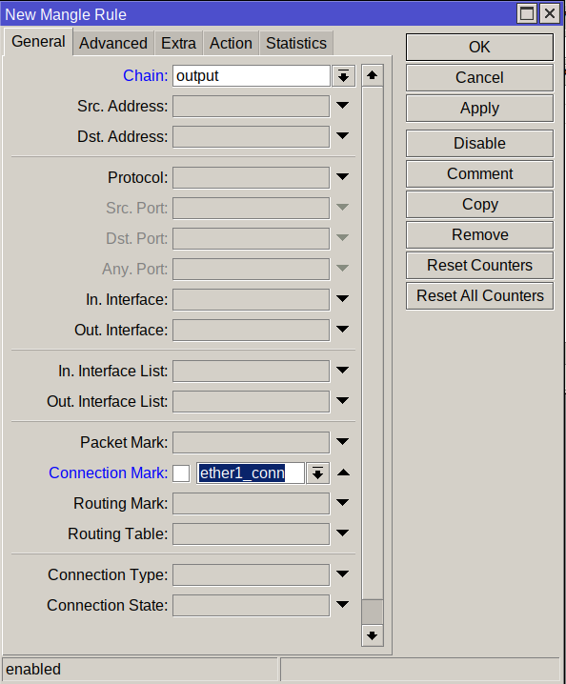The width and height of the screenshot is (566, 684).
Task: Click the scrollbar up arrow
Action: click(373, 75)
